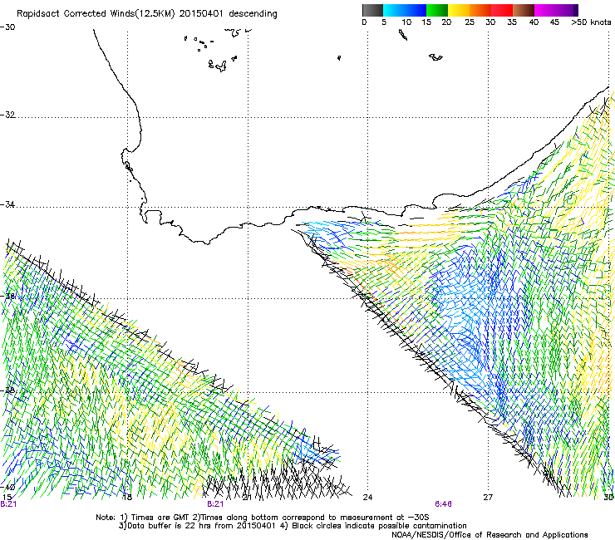Choose the yellow 20-25 knots legend swatch
The height and width of the screenshot is (540, 615).
tap(459, 10)
